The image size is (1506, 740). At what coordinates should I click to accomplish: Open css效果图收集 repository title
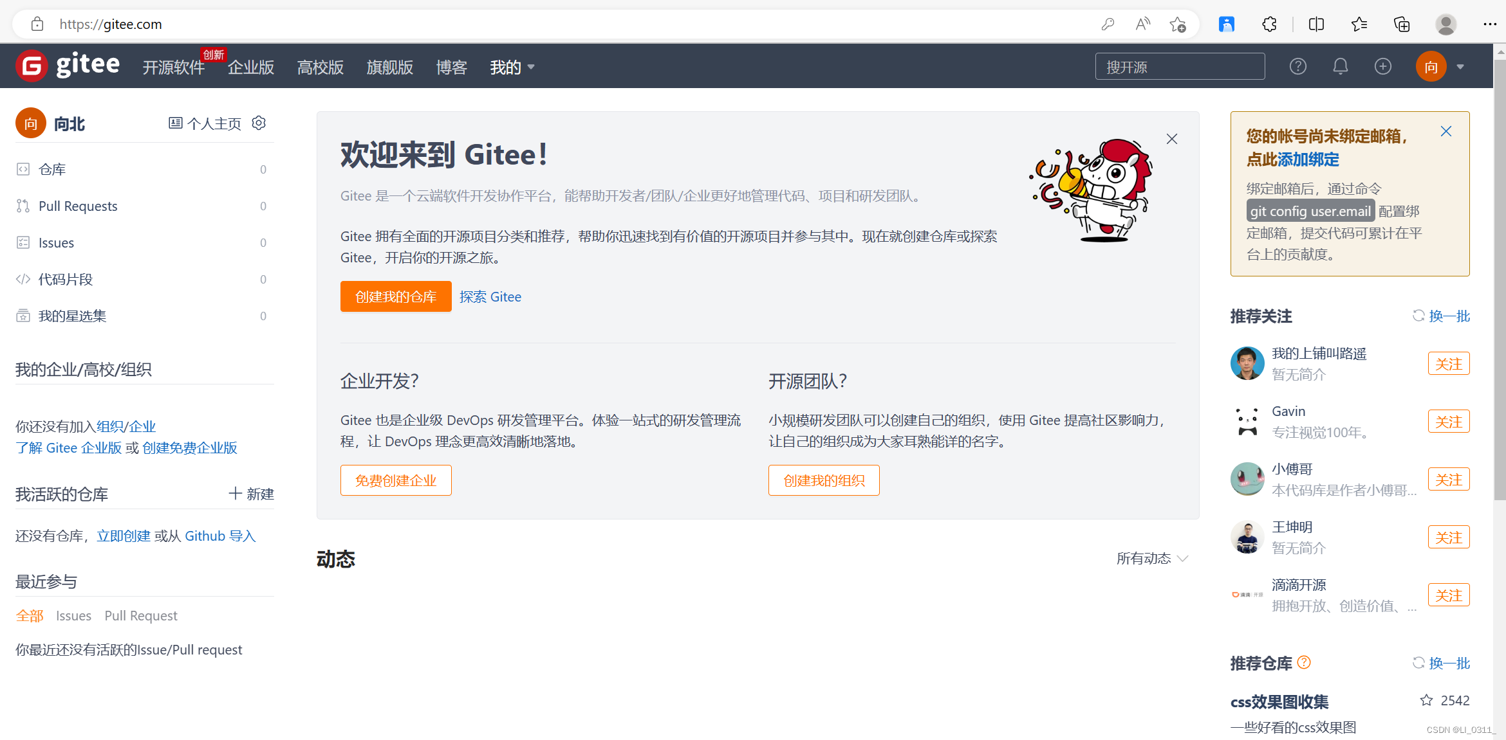tap(1279, 701)
